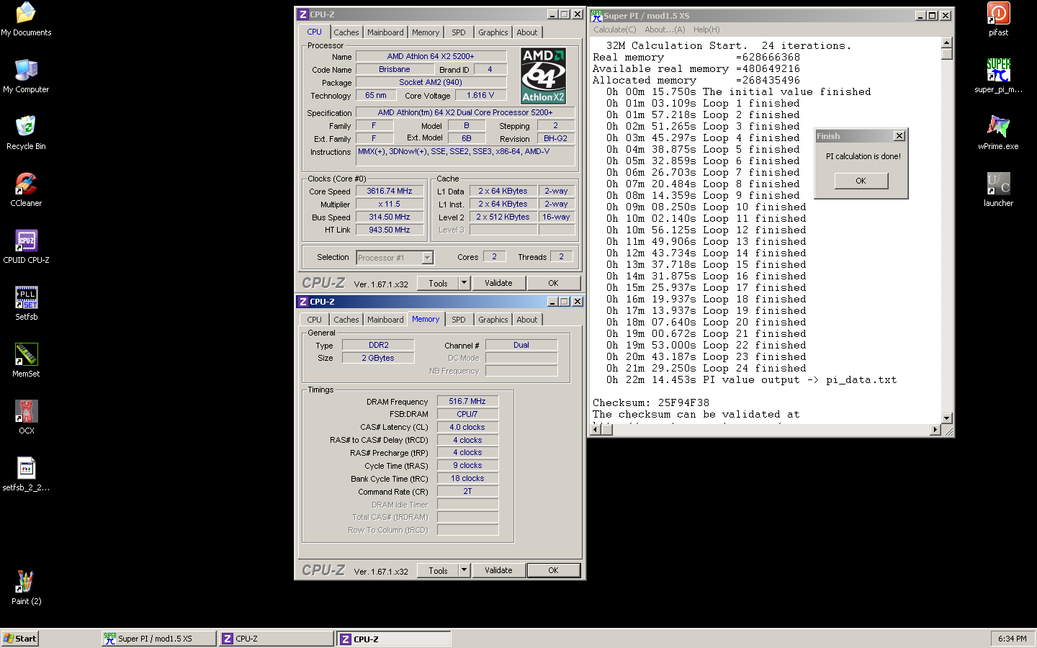Screen dimensions: 1037x648
Task: Click OK in bottom CPU-Z window
Action: click(x=553, y=570)
